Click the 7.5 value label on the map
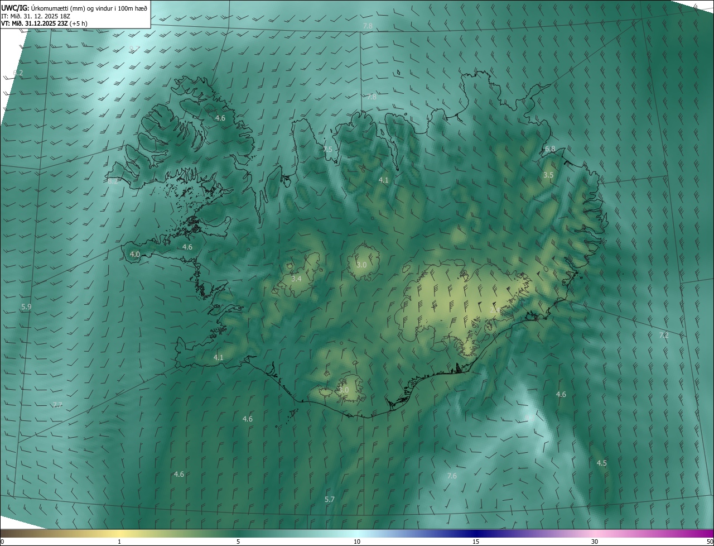 point(327,150)
